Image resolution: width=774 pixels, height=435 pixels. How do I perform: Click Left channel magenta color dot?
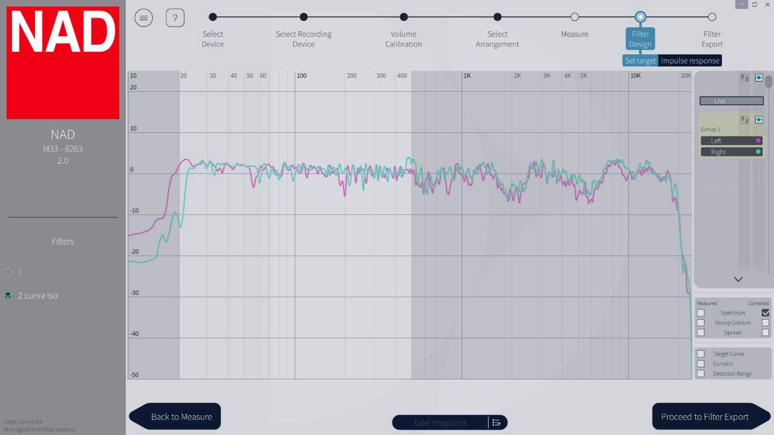758,141
